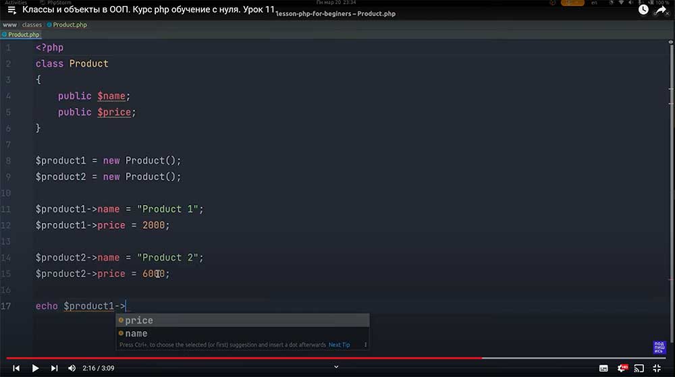Play the video

coord(35,368)
